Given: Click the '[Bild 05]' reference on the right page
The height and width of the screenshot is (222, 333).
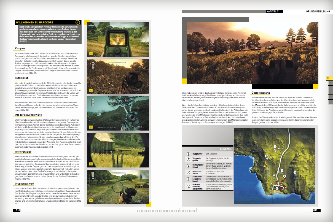Looking at the screenshot, I should point(230,122).
